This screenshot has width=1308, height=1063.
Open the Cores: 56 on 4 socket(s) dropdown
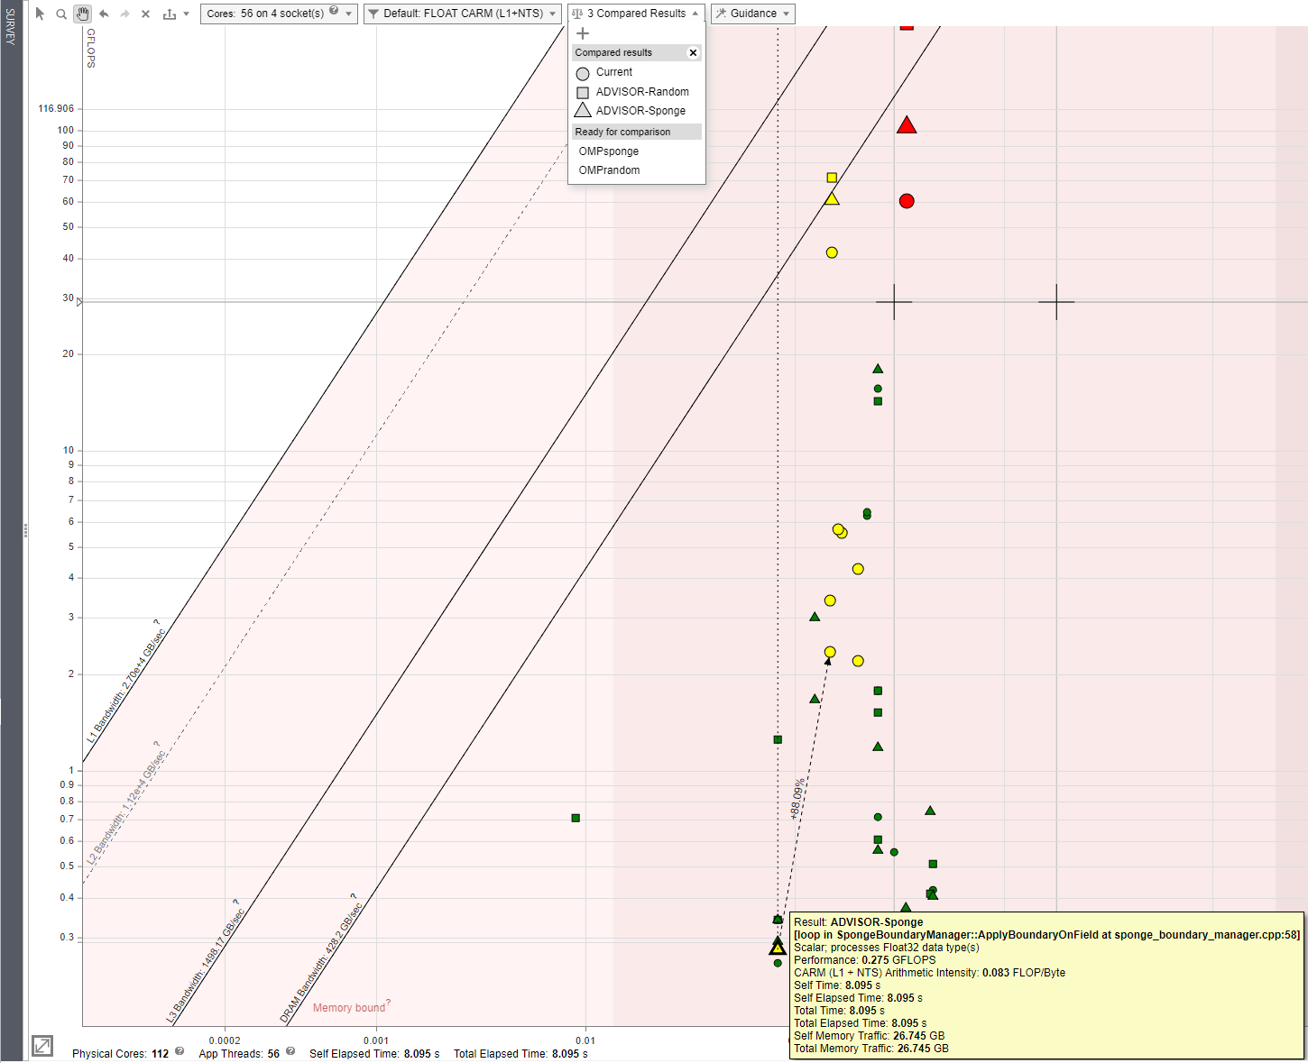tap(279, 14)
